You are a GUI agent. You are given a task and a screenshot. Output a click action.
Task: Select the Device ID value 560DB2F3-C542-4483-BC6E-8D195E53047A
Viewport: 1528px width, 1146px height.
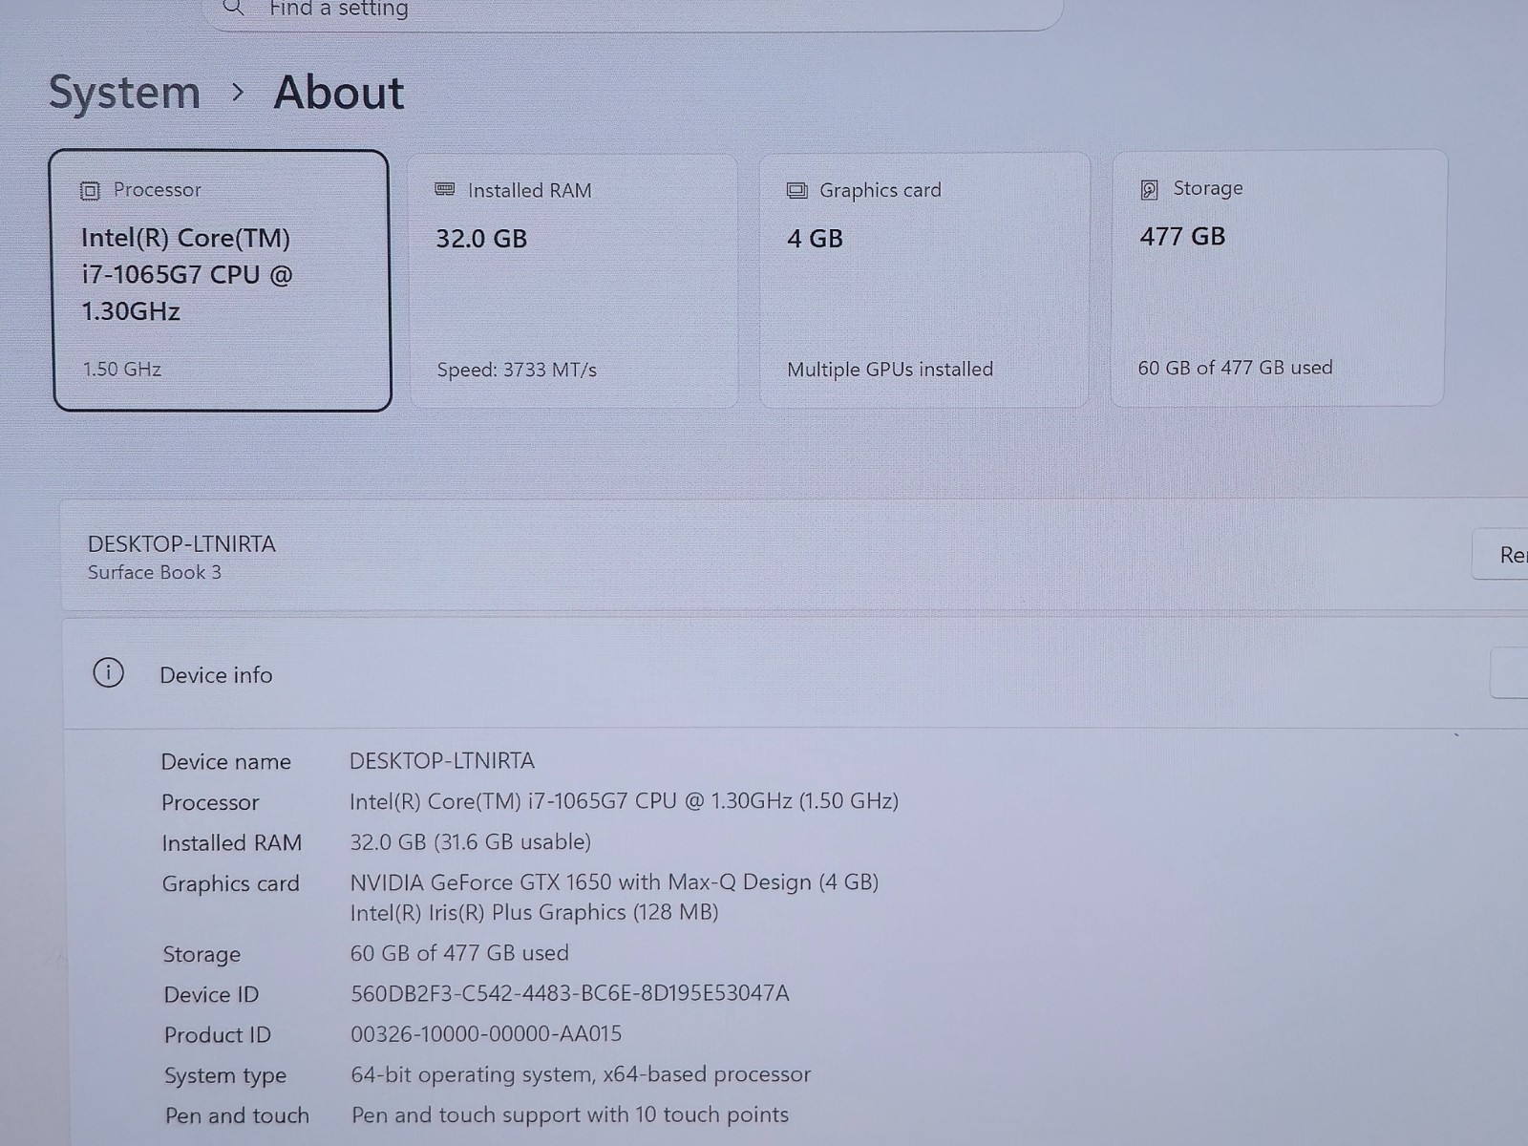[x=570, y=993]
